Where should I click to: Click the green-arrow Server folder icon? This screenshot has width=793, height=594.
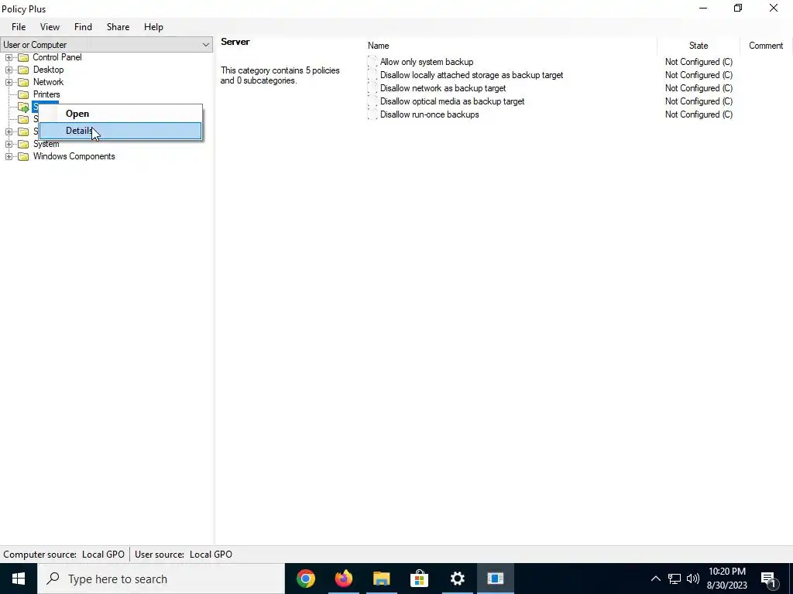coord(23,107)
